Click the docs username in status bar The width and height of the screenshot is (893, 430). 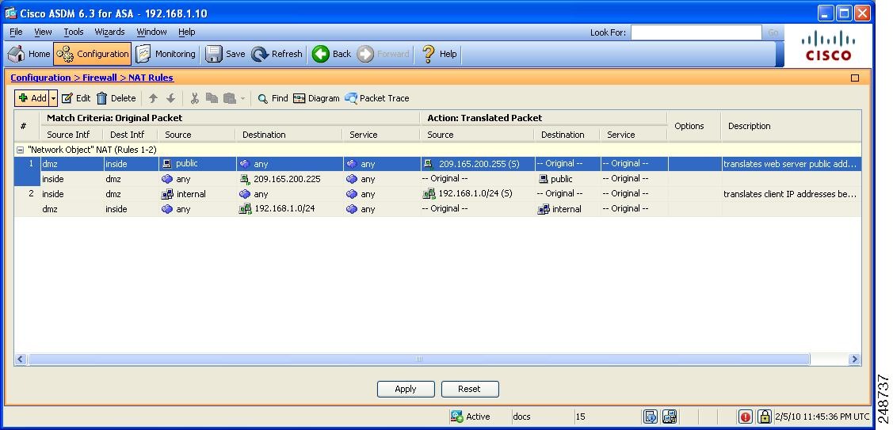(x=521, y=417)
